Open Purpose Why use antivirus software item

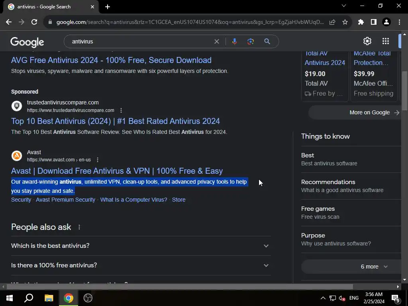(351, 239)
